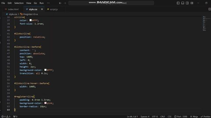Click the 'left: 0;' line

click(25, 60)
